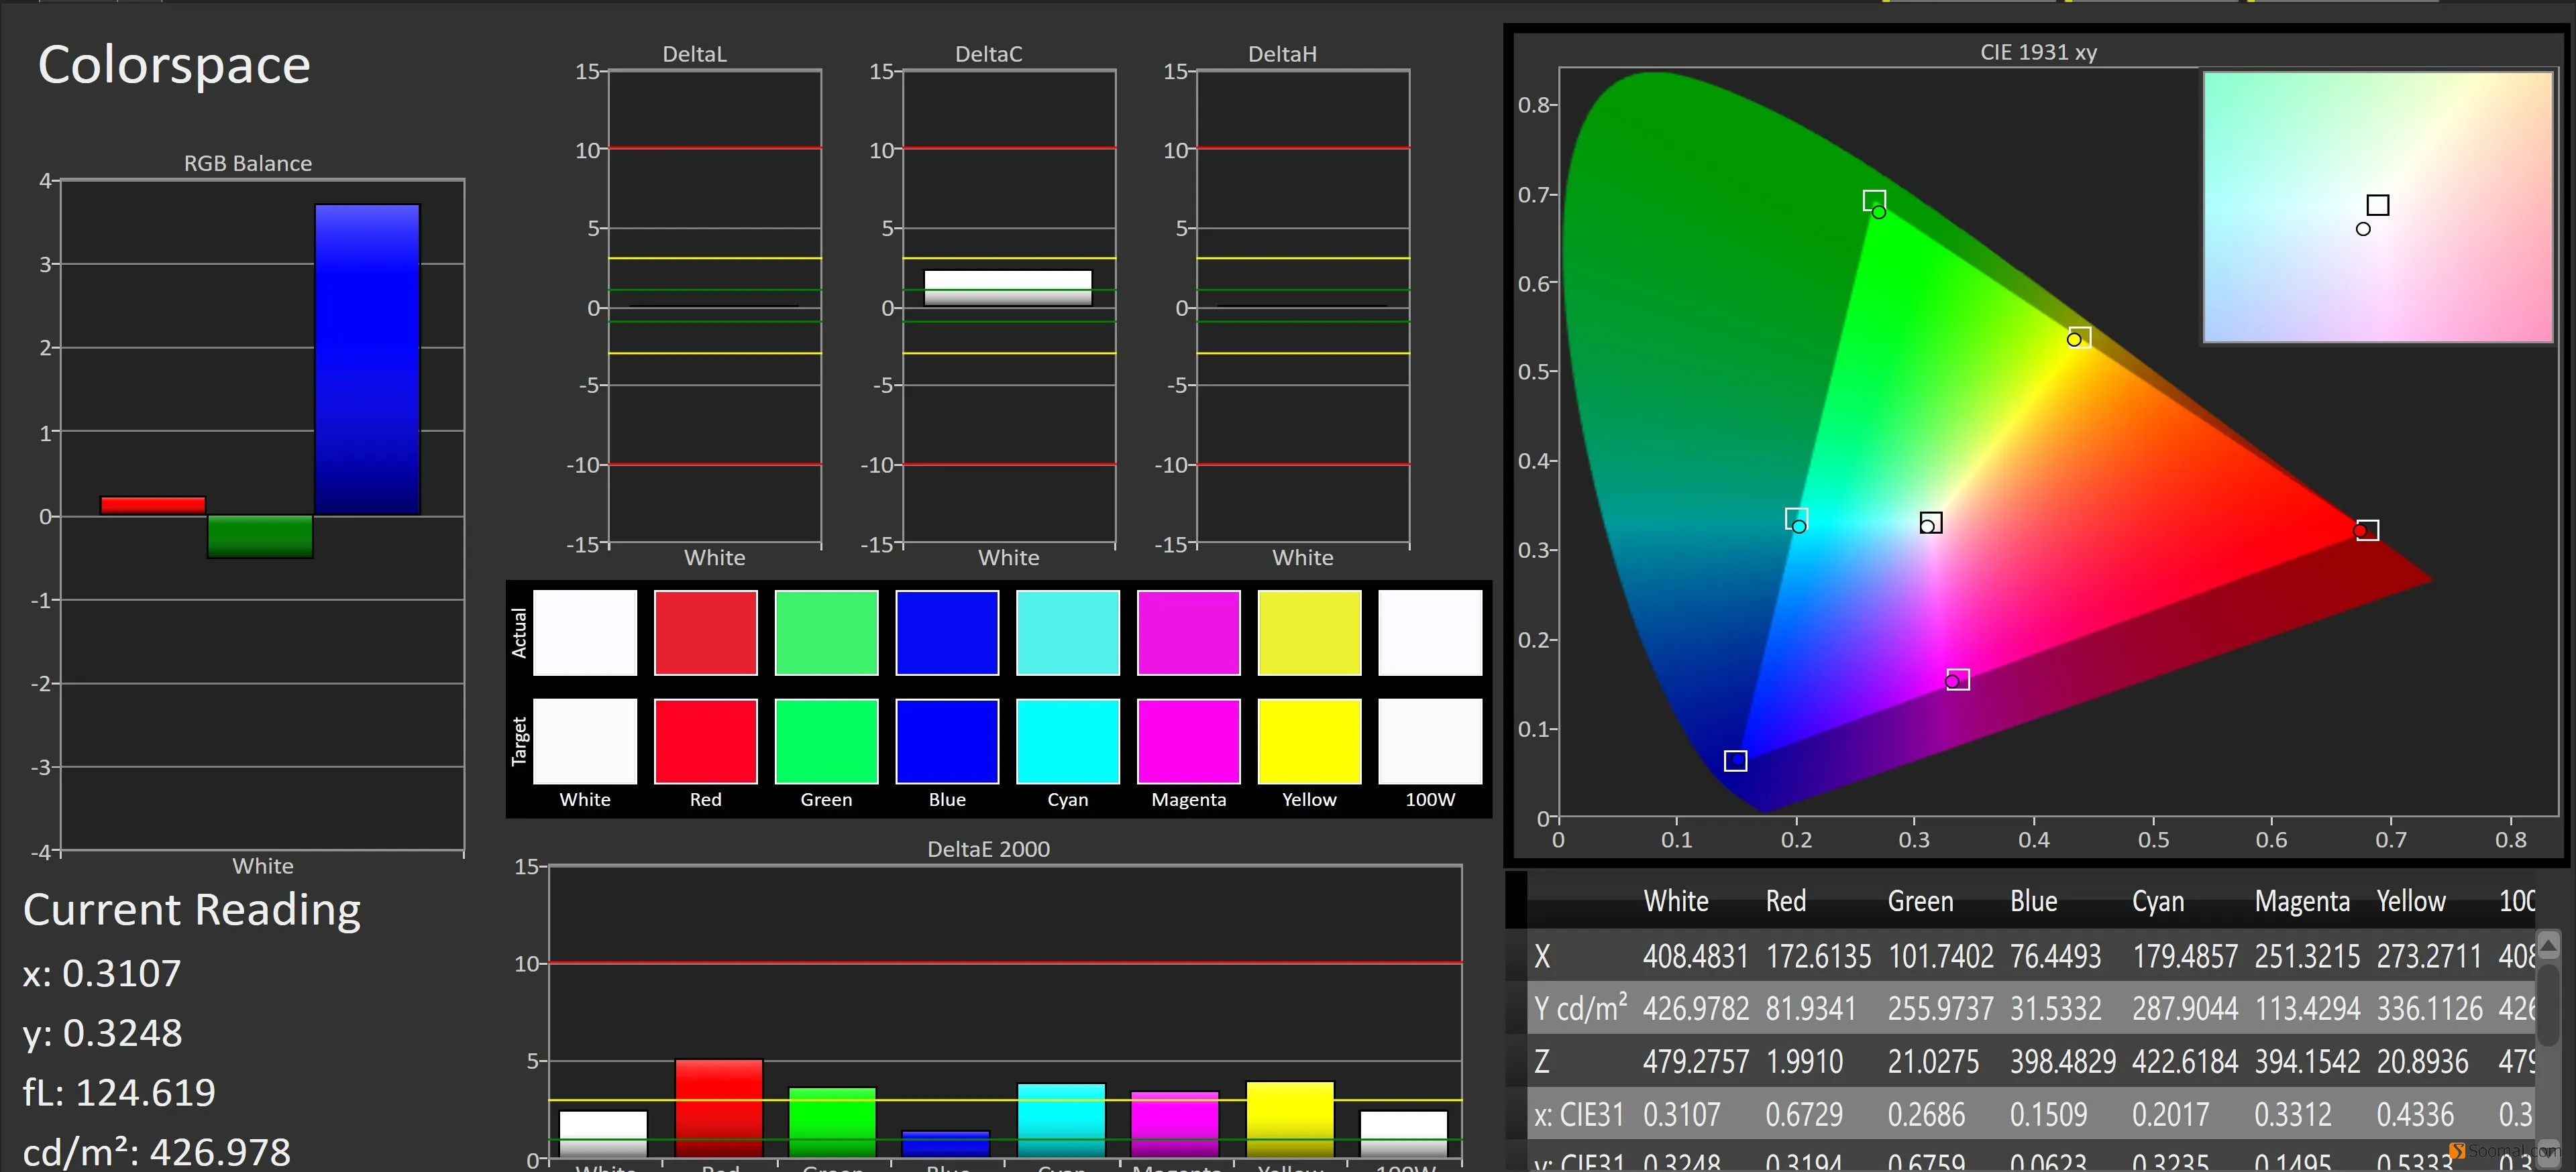Image resolution: width=2576 pixels, height=1172 pixels.
Task: Click the fL: 124.619 reading
Action: [x=119, y=1092]
